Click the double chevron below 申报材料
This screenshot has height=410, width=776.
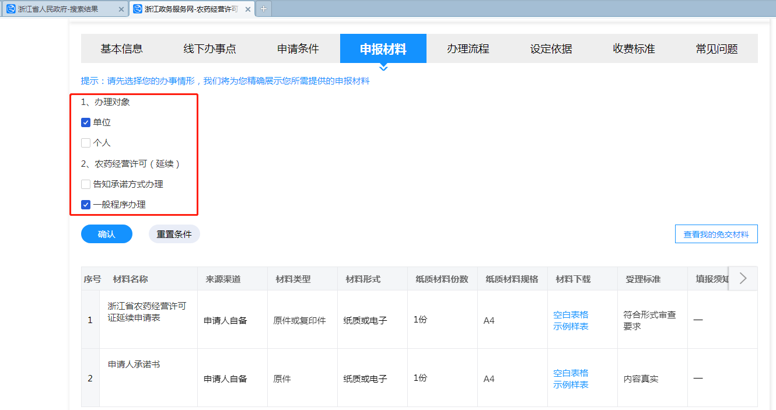click(x=383, y=68)
